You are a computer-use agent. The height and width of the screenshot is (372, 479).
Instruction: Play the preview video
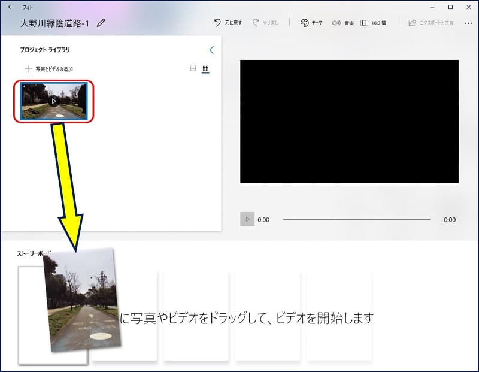tap(247, 219)
